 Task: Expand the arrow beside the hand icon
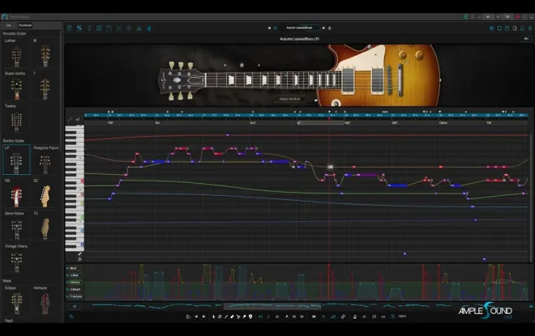(x=153, y=28)
